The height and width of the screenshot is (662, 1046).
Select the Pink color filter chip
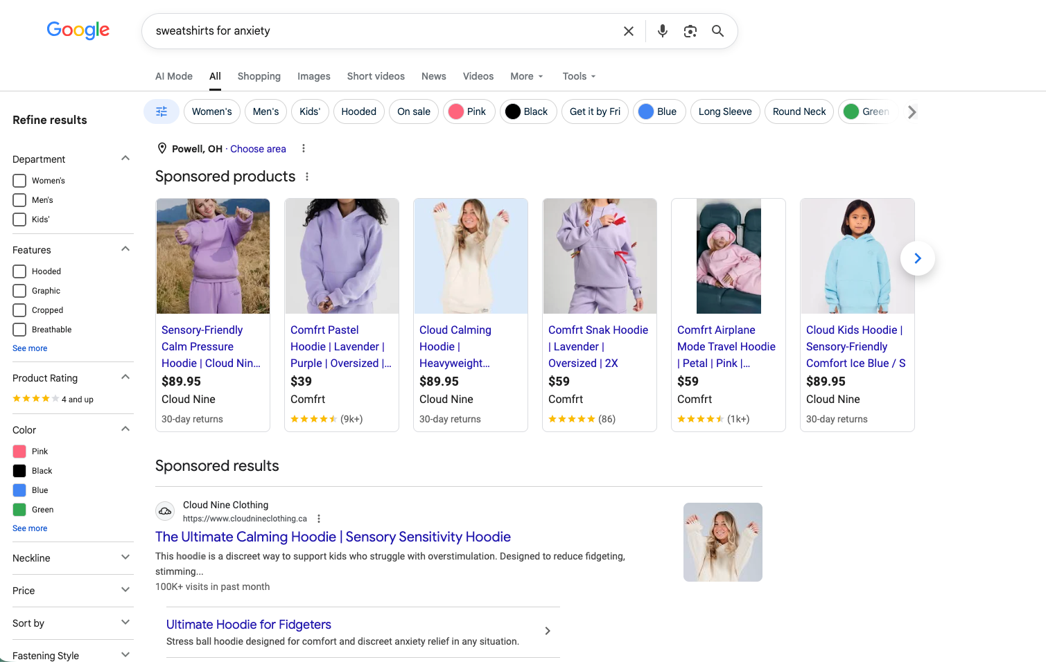click(x=469, y=111)
